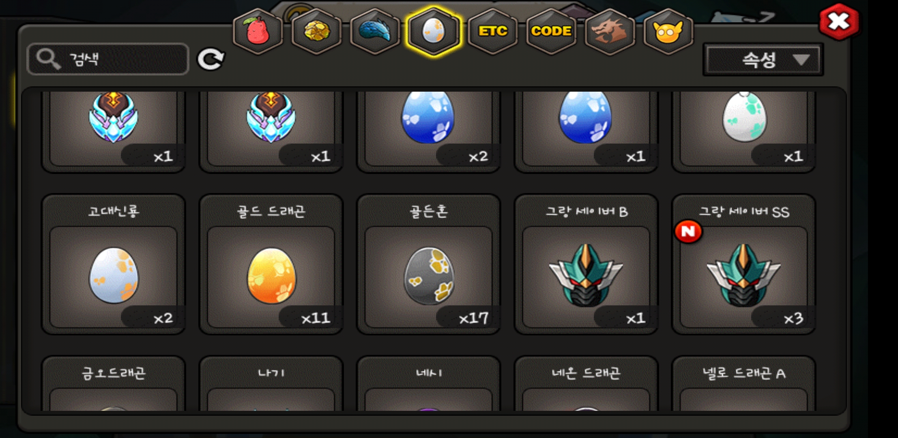Open the 네온 드래곤 item card
Image resolution: width=898 pixels, height=438 pixels.
[x=586, y=384]
